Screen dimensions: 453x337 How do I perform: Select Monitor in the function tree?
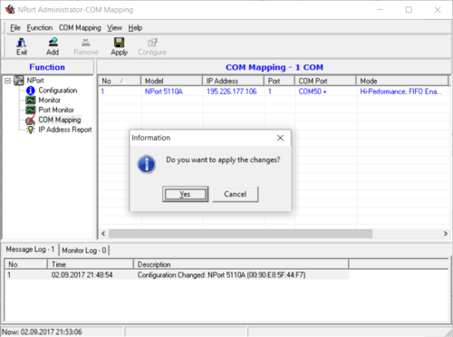[50, 100]
